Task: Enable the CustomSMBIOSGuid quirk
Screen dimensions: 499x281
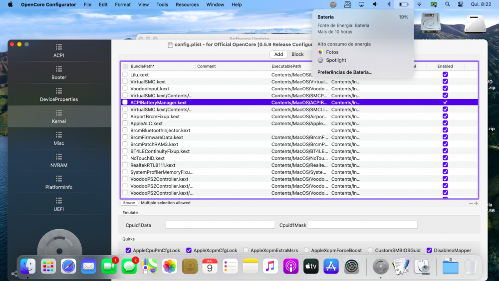Action: pyautogui.click(x=370, y=251)
